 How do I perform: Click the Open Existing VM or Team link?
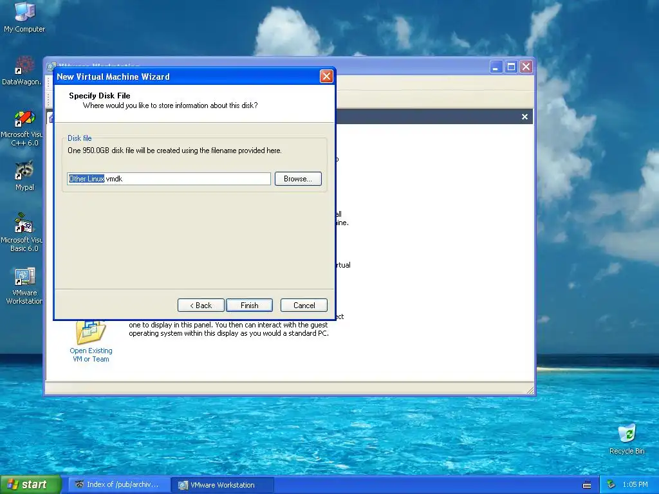[x=91, y=355]
